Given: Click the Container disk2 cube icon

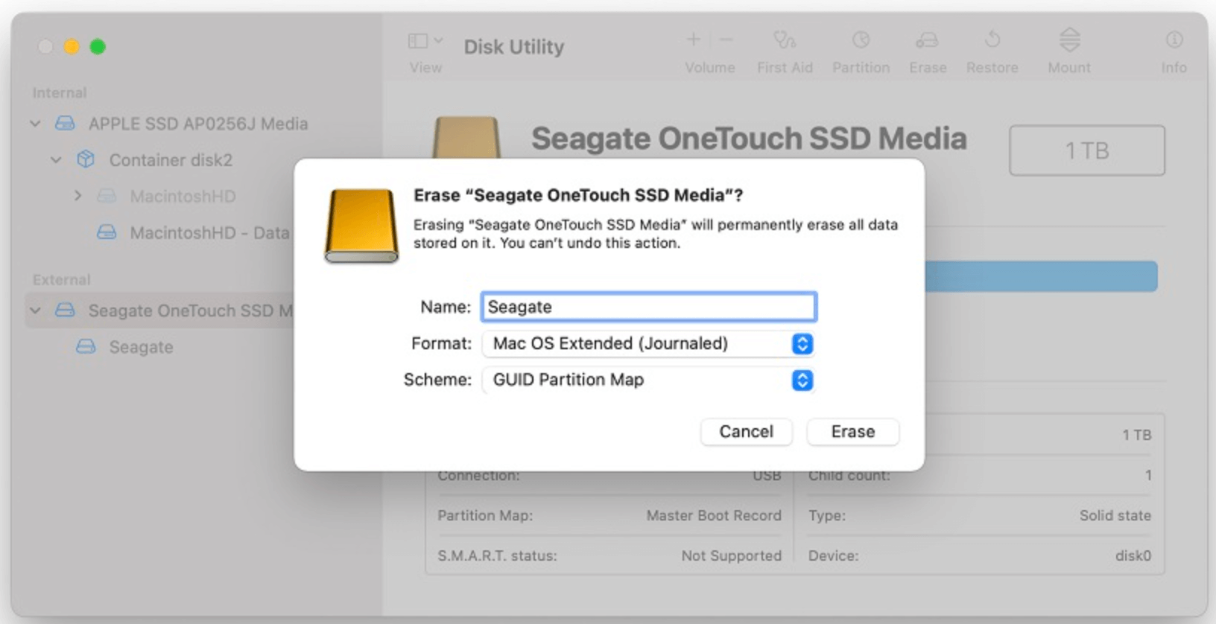Looking at the screenshot, I should tap(86, 159).
